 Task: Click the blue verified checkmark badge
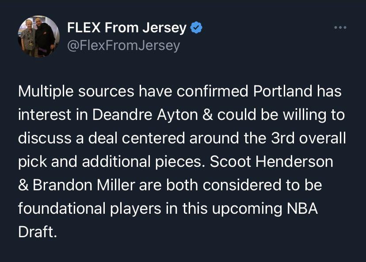196,28
